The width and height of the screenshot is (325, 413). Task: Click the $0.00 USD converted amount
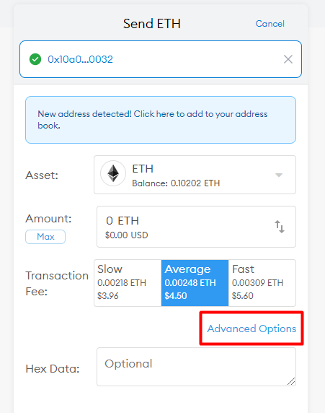tap(127, 235)
